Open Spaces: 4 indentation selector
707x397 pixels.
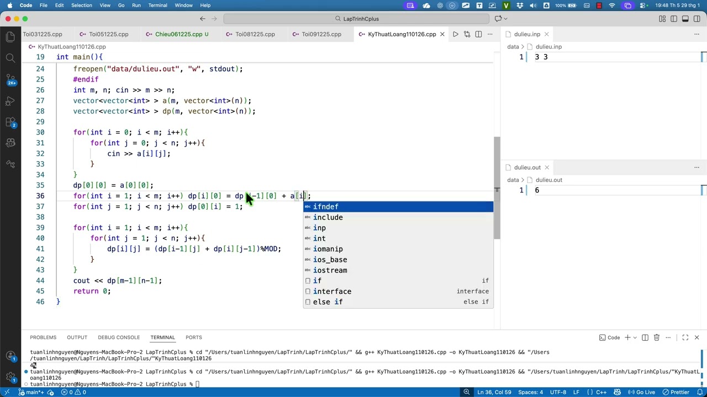[530, 392]
